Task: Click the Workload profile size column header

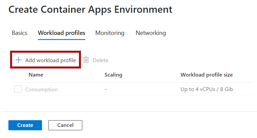Action: click(x=207, y=75)
